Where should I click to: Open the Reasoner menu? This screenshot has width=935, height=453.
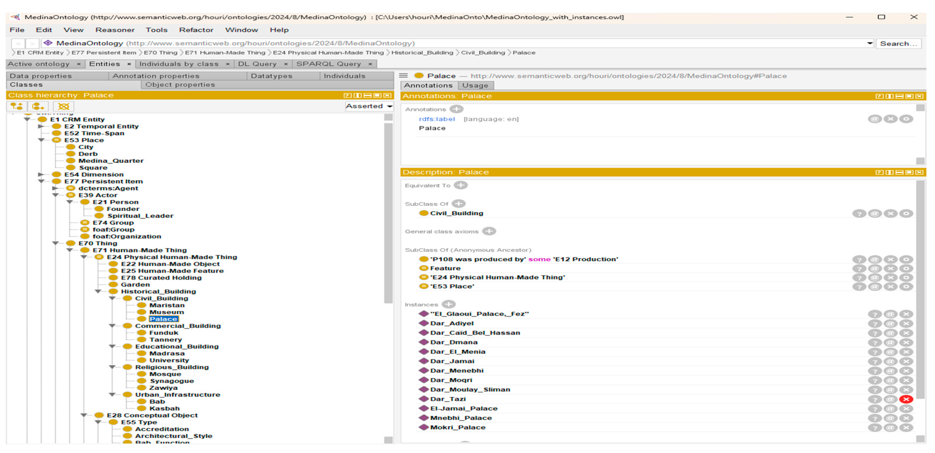coord(115,30)
